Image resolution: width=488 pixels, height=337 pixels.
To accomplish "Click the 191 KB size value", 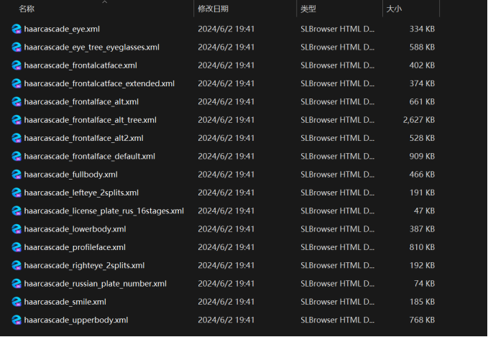I will (423, 193).
